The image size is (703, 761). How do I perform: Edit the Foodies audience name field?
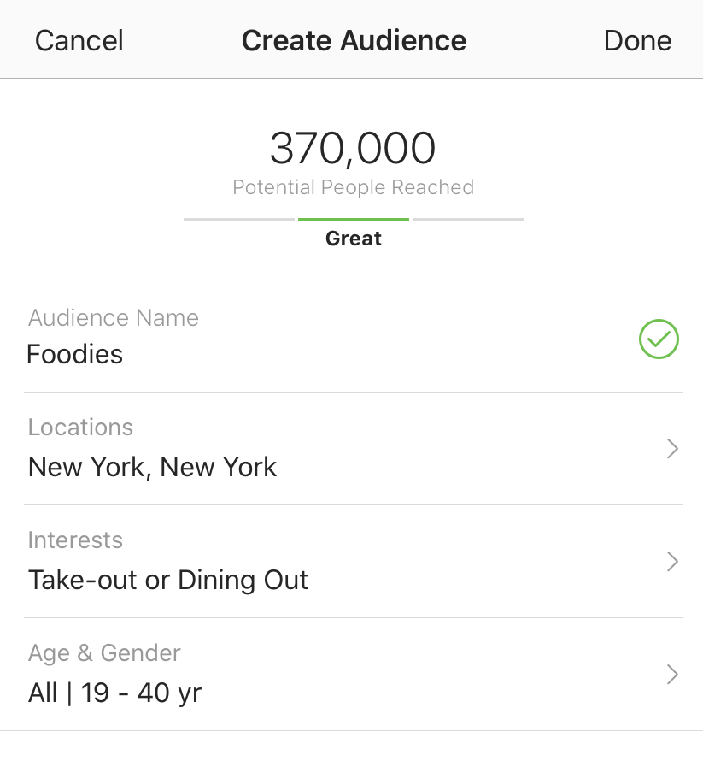pyautogui.click(x=75, y=354)
